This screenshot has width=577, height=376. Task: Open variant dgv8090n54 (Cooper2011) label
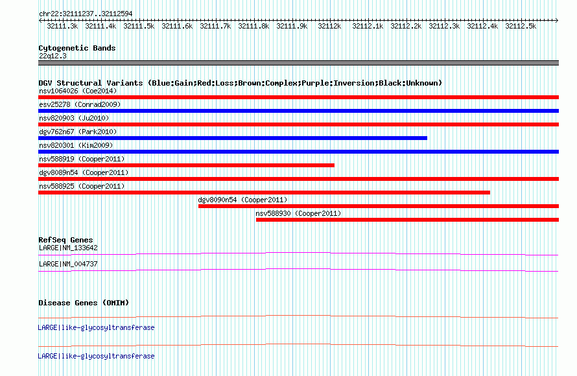click(243, 200)
